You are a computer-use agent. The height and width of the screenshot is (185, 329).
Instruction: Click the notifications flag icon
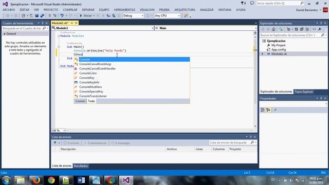click(x=243, y=3)
